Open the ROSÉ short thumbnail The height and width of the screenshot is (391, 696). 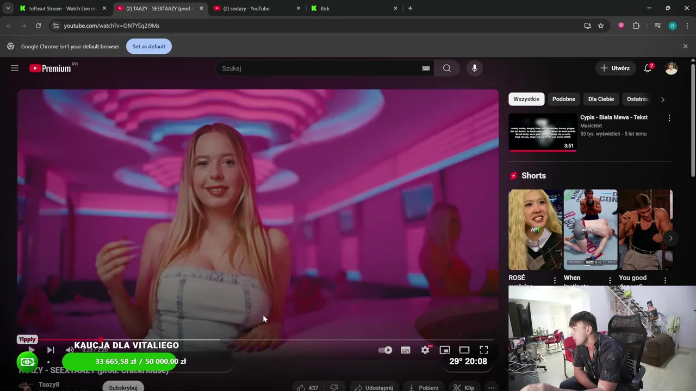pyautogui.click(x=535, y=230)
